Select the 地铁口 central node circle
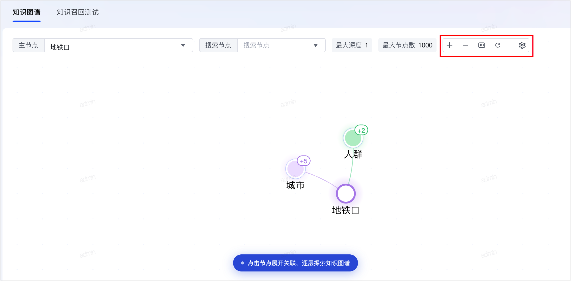Image resolution: width=571 pixels, height=281 pixels. coord(346,193)
